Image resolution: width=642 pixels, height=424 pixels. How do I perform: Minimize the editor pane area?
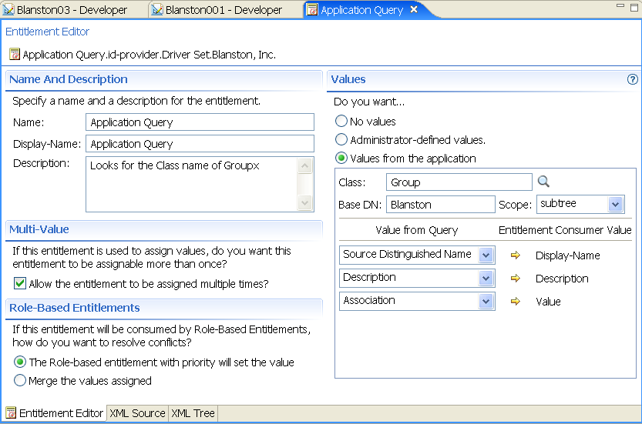click(619, 6)
